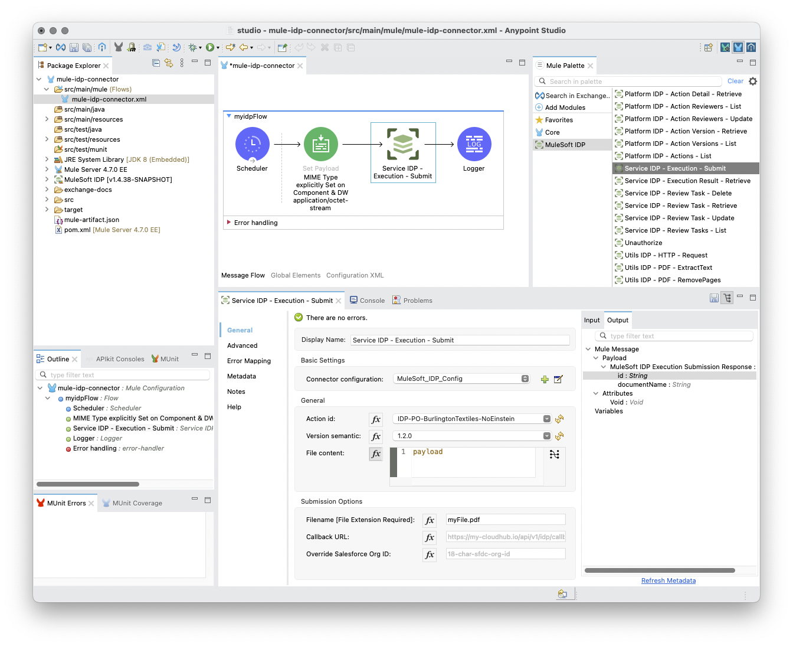Screen dimensions: 793x646
Task: Click the metadata panel horizontal scrollbar
Action: coord(660,570)
